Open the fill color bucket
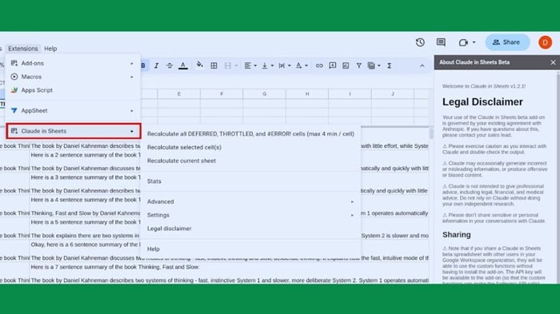 coord(200,65)
